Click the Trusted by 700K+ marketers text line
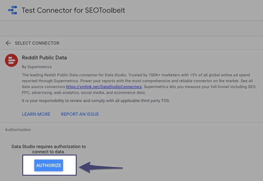Image resolution: width=263 pixels, height=181 pixels. click(x=136, y=75)
